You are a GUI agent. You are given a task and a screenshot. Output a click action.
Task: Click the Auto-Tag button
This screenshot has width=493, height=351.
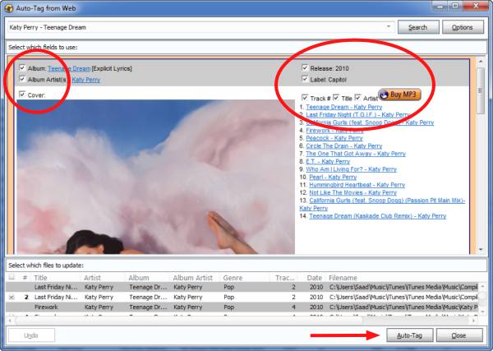pyautogui.click(x=410, y=335)
